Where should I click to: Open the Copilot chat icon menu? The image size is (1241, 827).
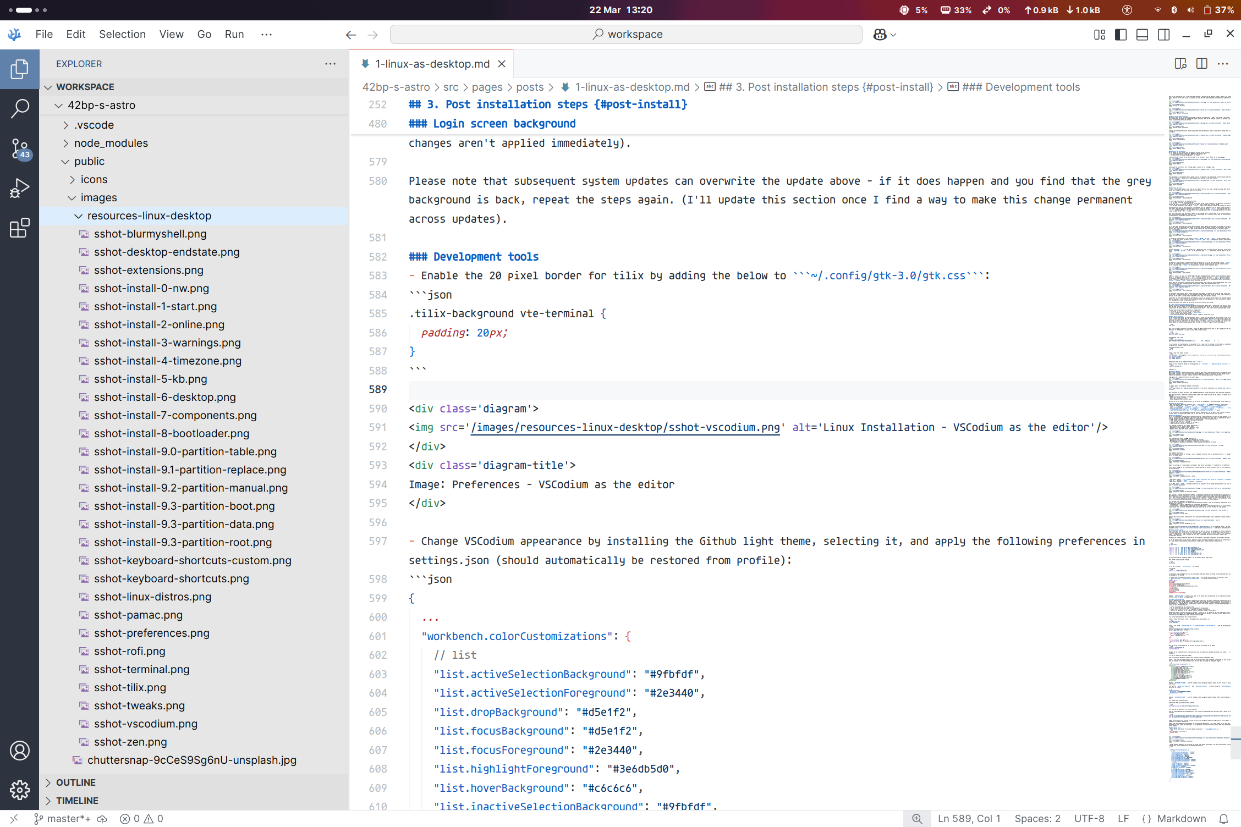coord(885,35)
